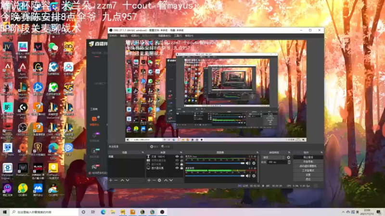Image resolution: width=385 pixels, height=216 pixels.
Task: Toggle lock on the 文本 (GDI+) source
Action: 181,156
